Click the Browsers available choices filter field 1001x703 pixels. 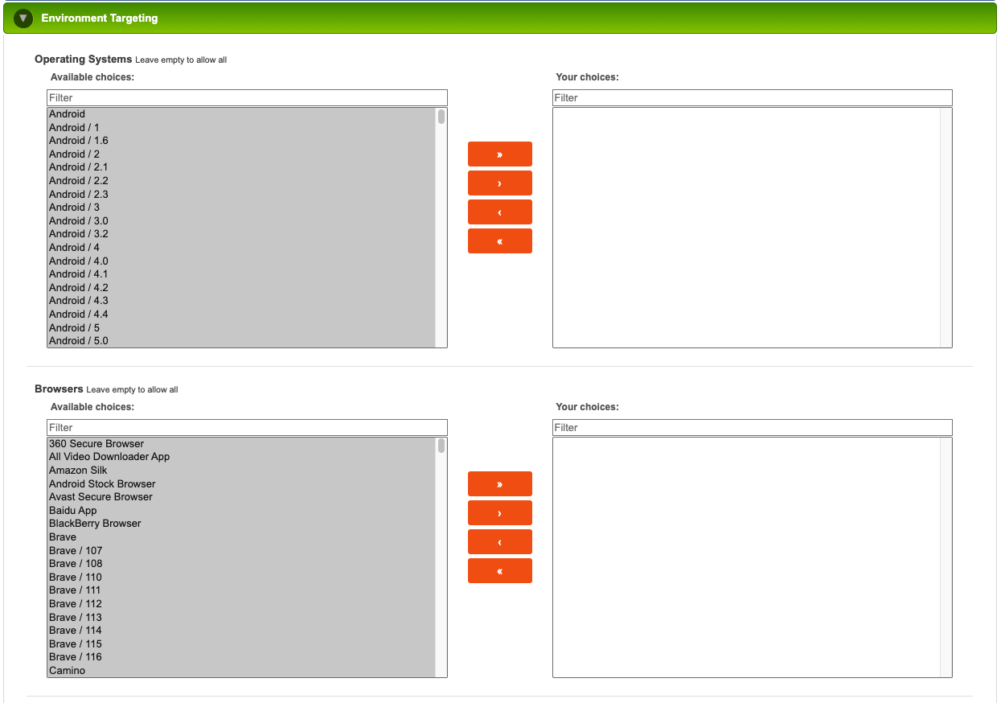coord(247,427)
